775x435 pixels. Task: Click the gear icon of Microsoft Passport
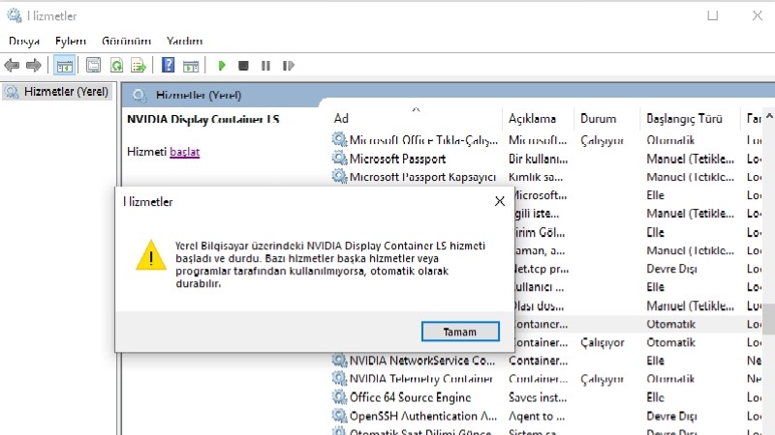339,159
